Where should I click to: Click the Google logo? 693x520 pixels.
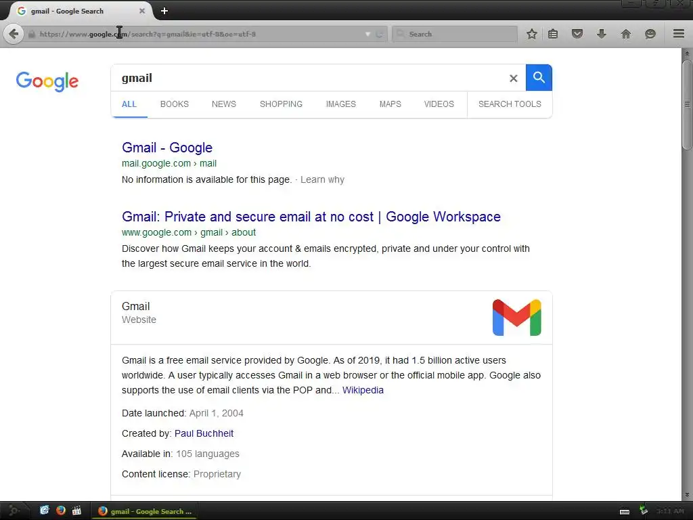(47, 81)
